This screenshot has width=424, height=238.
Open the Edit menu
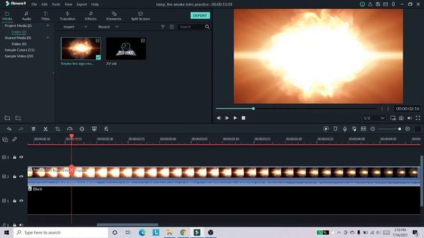tap(44, 5)
